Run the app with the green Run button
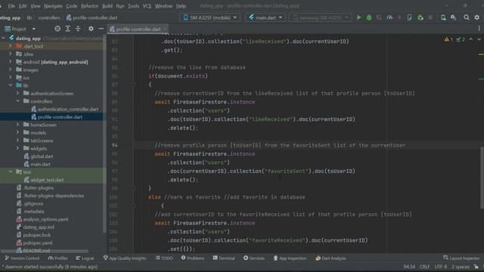Viewport: 484px width, 272px height. (x=358, y=18)
